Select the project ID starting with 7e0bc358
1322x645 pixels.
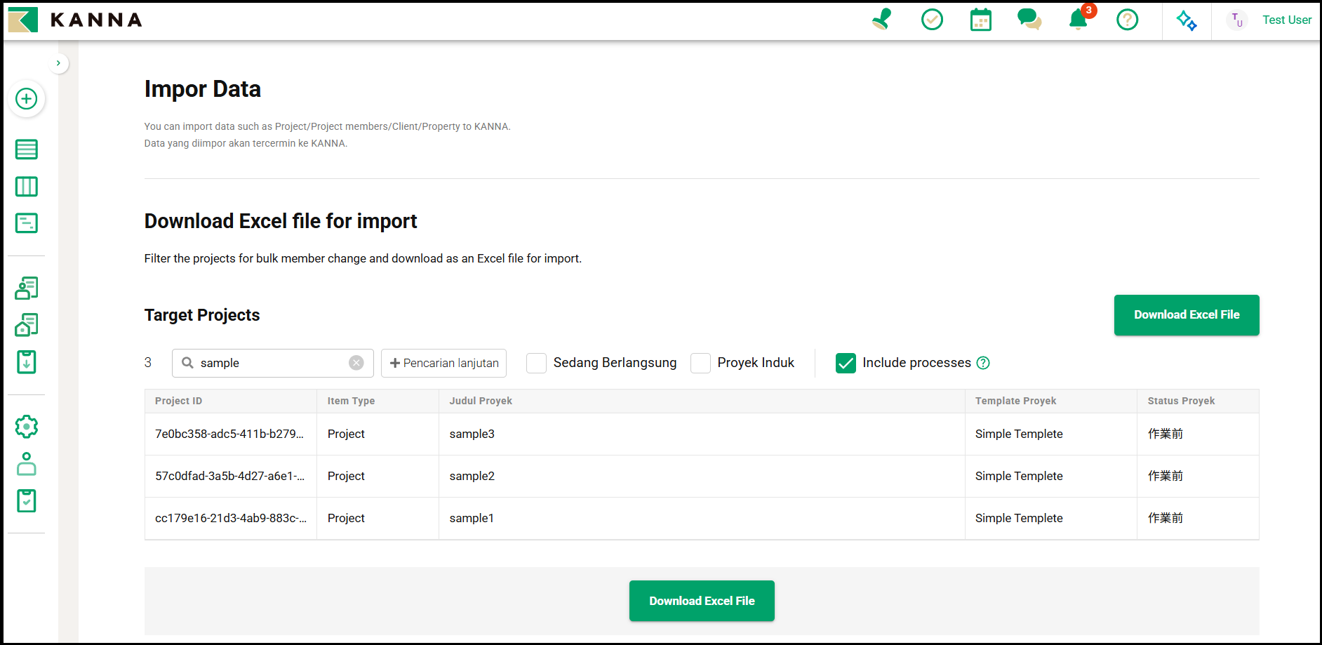point(229,434)
